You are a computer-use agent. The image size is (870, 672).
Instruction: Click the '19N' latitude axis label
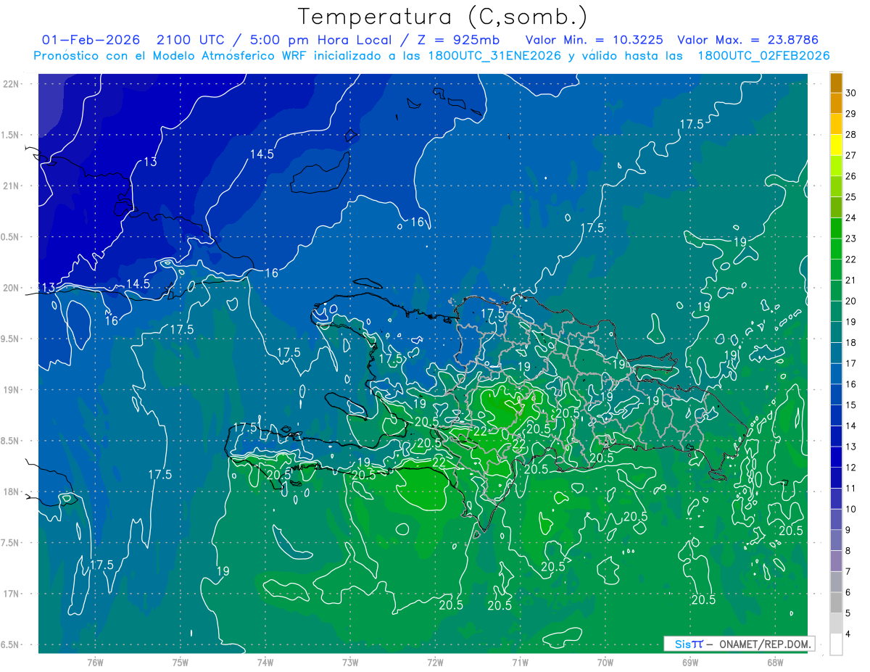(11, 389)
